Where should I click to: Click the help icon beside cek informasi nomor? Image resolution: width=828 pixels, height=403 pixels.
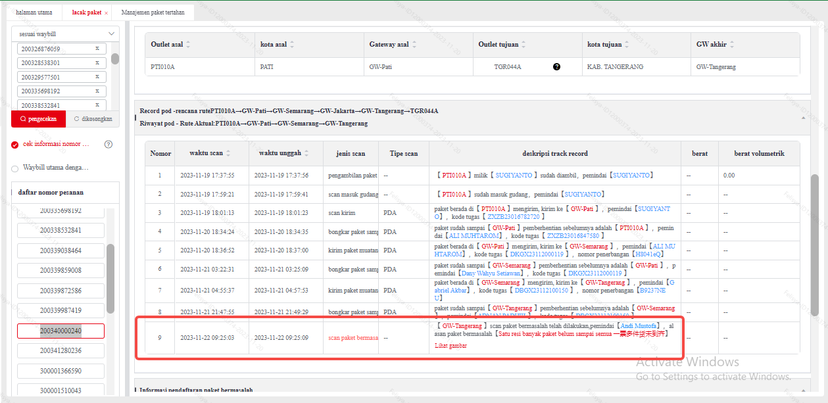point(109,144)
